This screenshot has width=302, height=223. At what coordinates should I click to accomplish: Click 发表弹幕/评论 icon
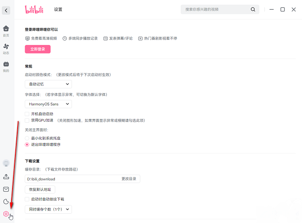pyautogui.click(x=105, y=39)
